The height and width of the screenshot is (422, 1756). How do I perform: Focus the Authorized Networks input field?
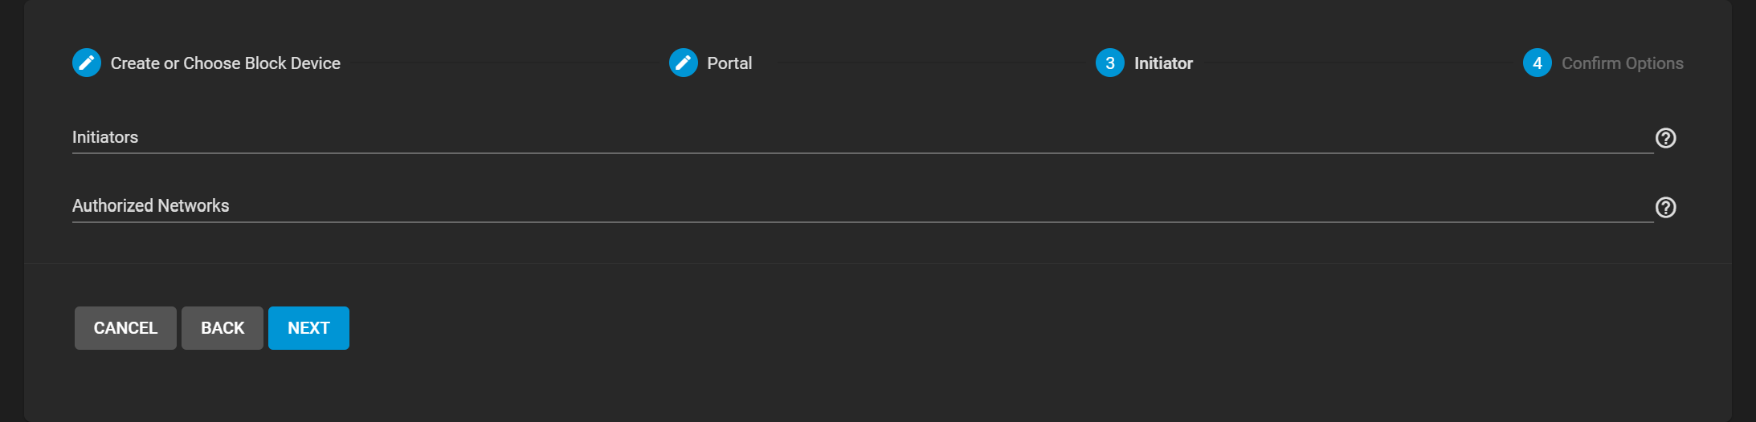point(863,206)
